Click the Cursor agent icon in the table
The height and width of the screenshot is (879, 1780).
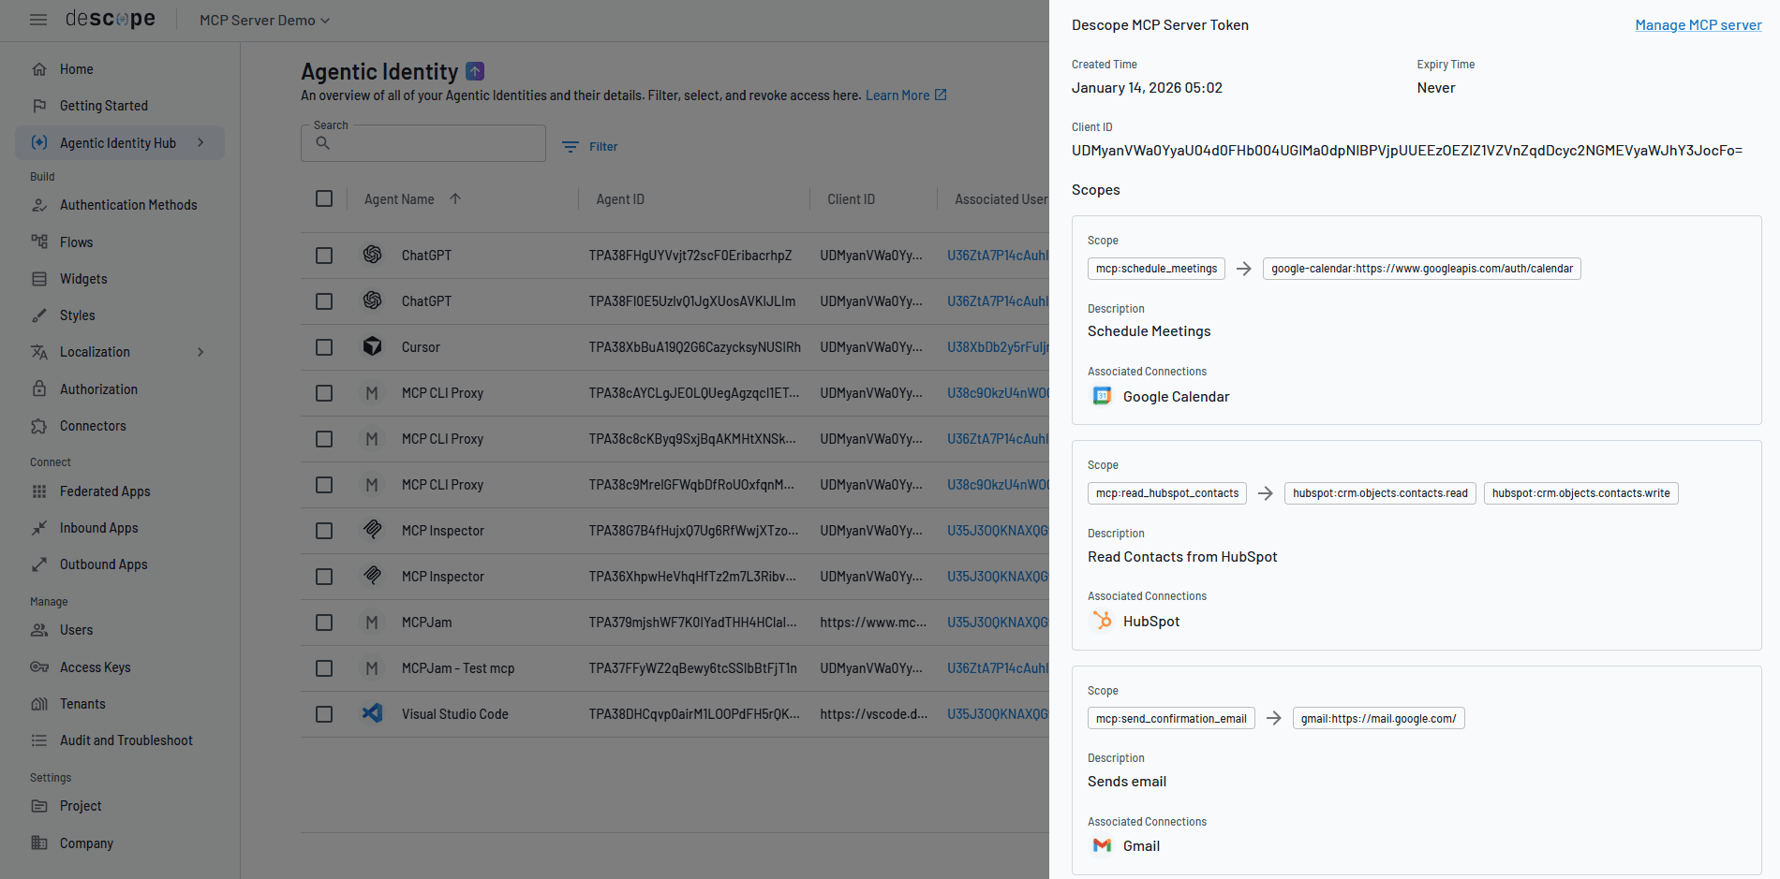pyautogui.click(x=373, y=346)
